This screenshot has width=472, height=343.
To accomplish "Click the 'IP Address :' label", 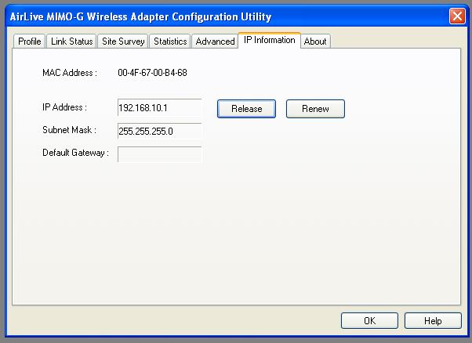I will coord(64,107).
